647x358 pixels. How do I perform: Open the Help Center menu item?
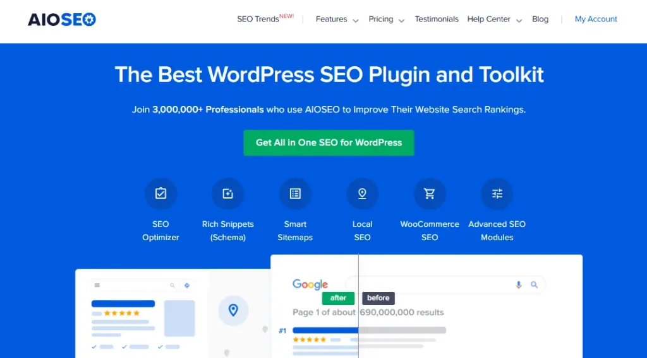coord(488,20)
